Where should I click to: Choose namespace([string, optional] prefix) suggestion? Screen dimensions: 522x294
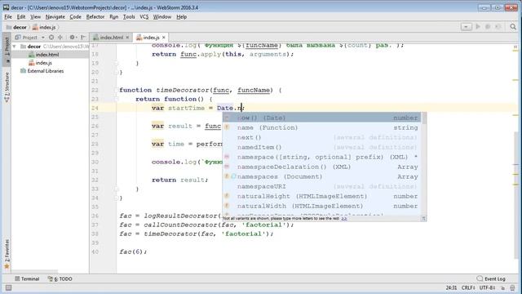click(321, 157)
